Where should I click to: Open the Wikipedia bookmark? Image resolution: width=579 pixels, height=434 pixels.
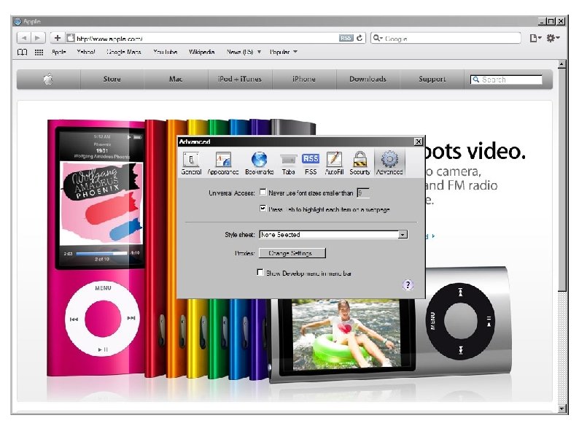(201, 52)
